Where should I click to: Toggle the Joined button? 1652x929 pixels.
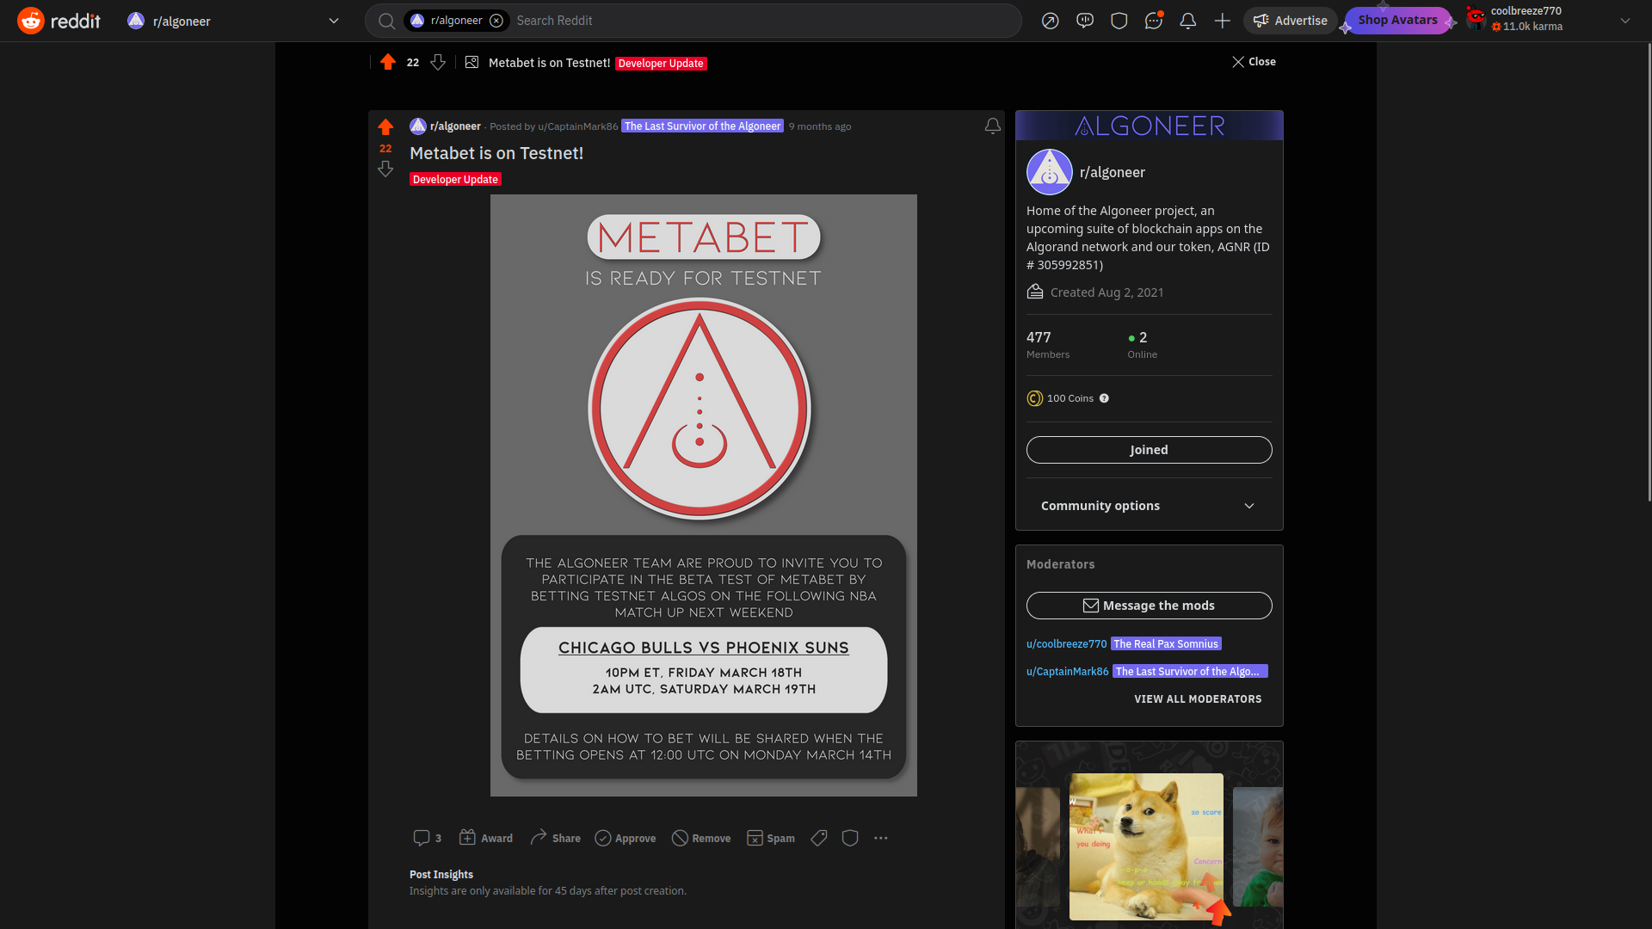pos(1149,450)
